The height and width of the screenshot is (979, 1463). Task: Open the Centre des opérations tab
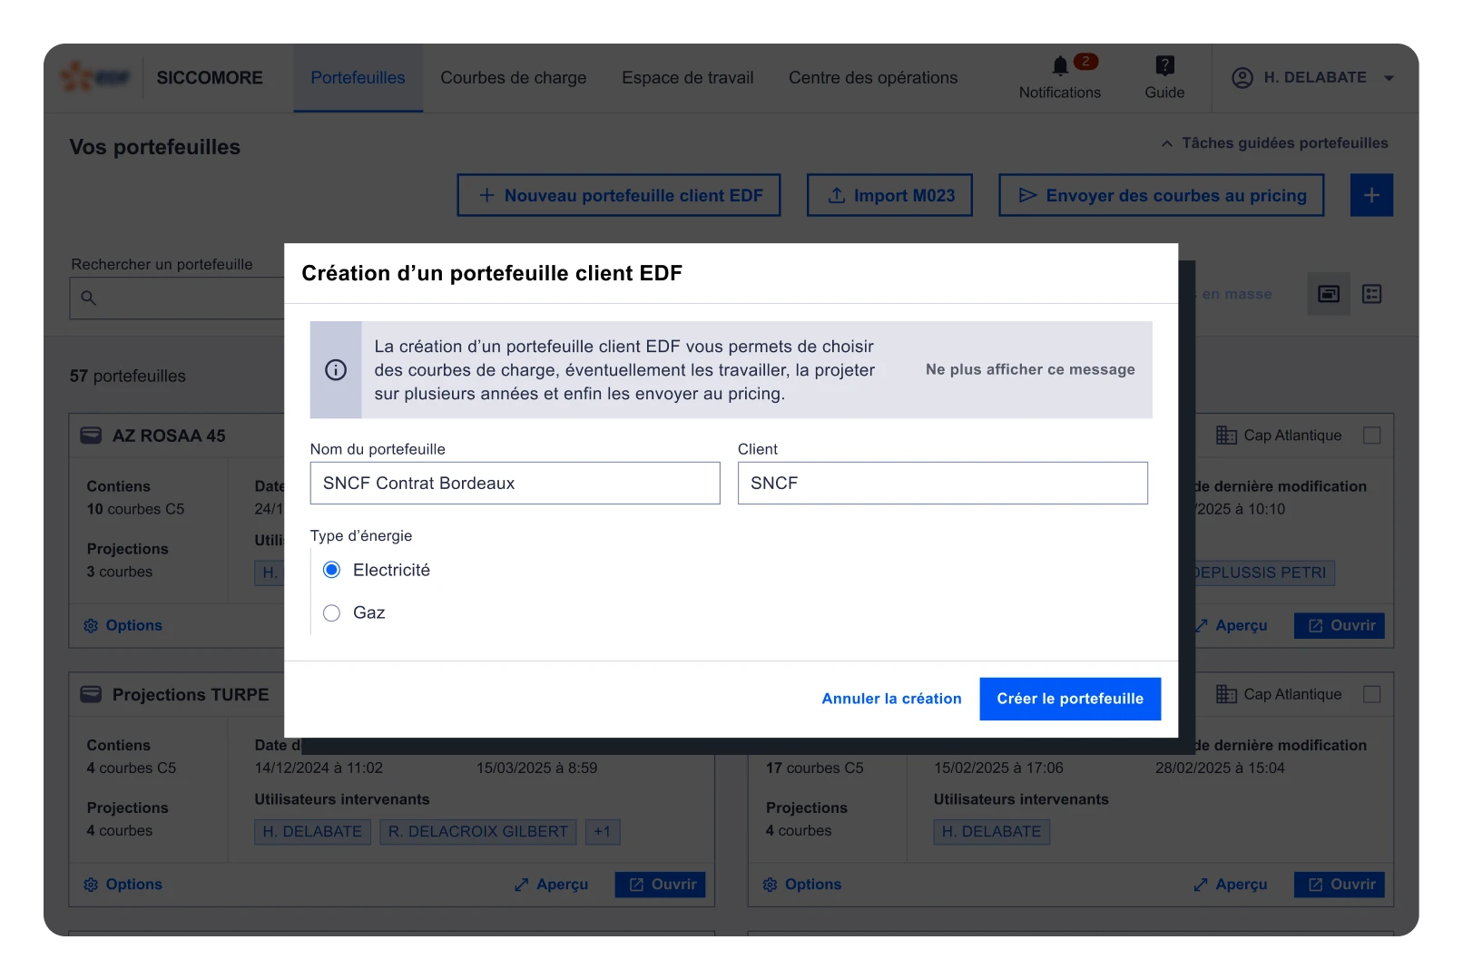(873, 78)
